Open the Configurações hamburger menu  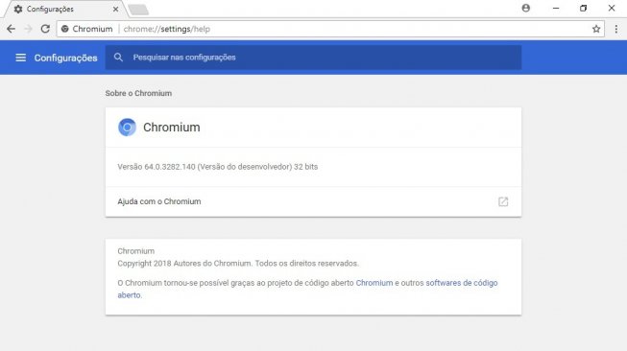pos(21,58)
